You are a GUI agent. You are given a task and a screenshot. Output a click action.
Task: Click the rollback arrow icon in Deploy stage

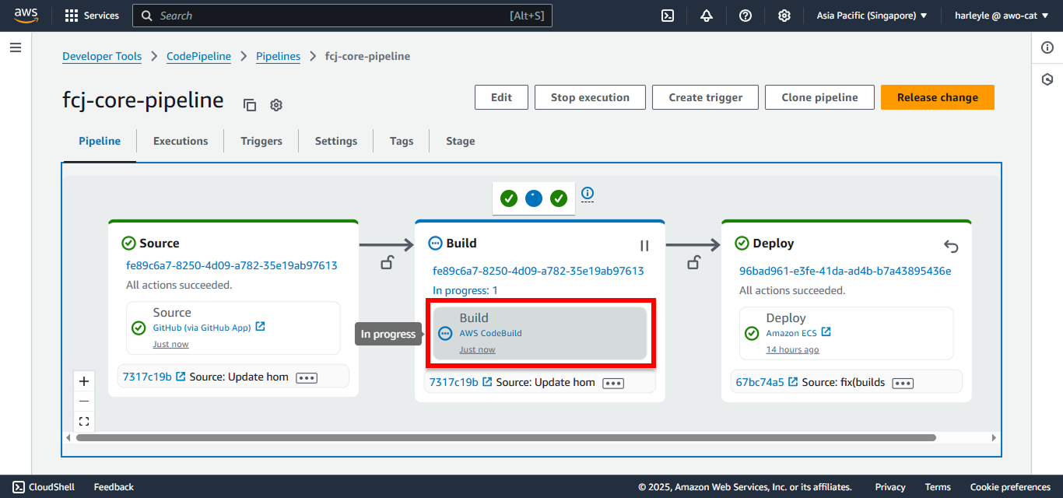point(951,246)
